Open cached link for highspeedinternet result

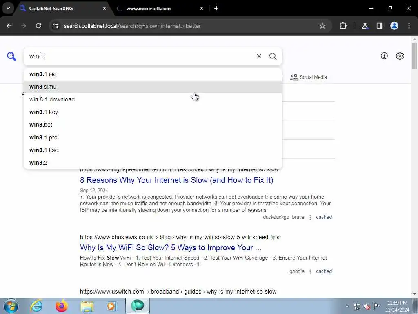point(324,217)
